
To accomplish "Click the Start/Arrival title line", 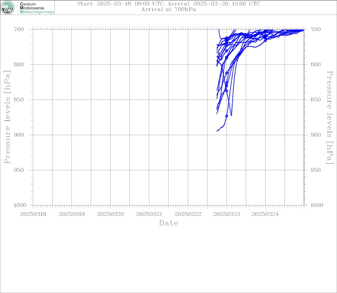I will point(168,4).
